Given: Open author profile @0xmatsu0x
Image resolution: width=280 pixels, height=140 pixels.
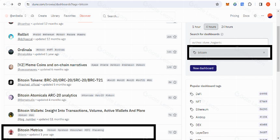Looking at the screenshot, I should [26, 100].
